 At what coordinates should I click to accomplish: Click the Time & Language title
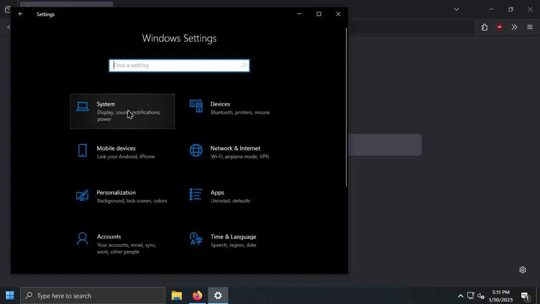233,237
